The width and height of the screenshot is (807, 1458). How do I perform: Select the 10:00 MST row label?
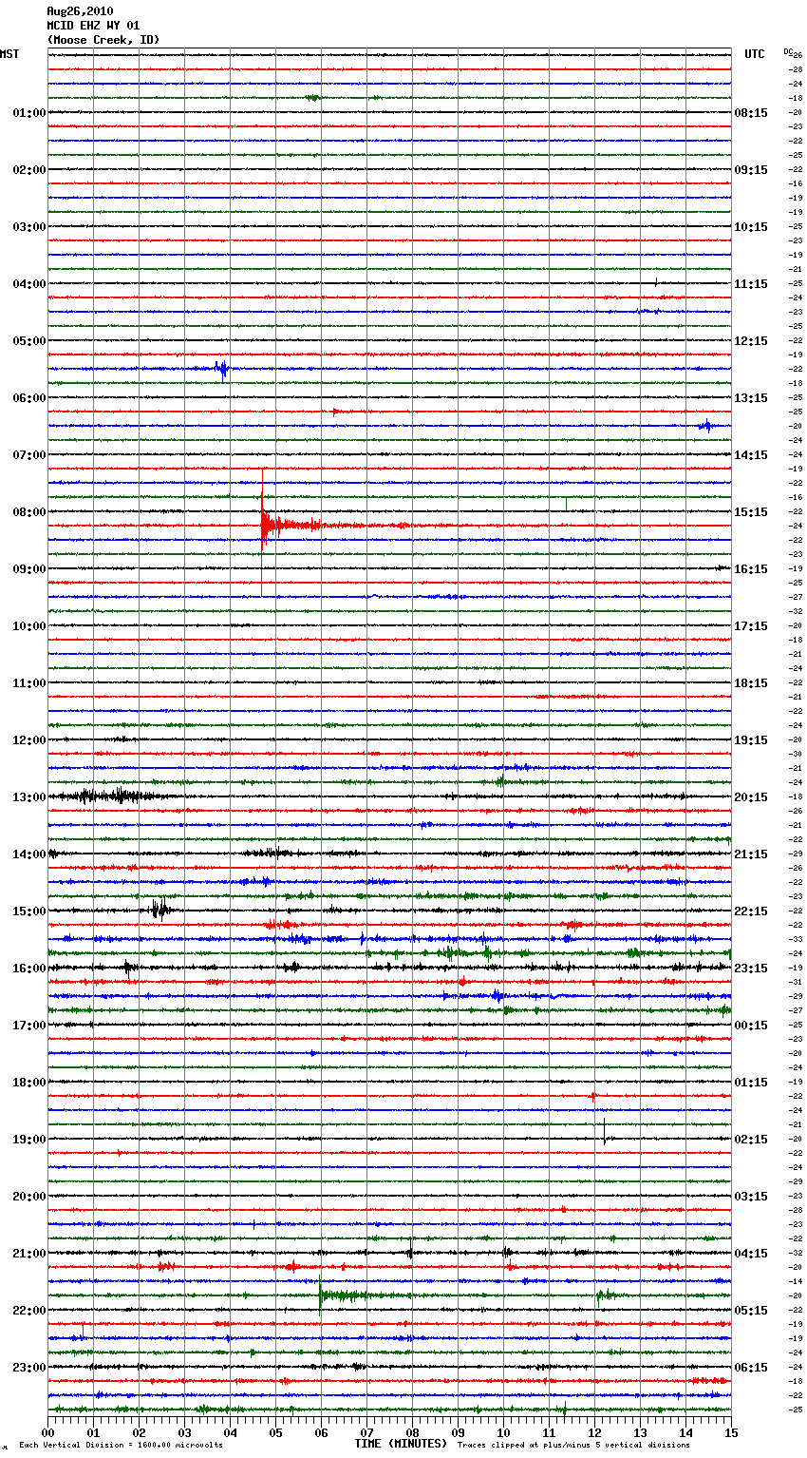click(x=29, y=626)
